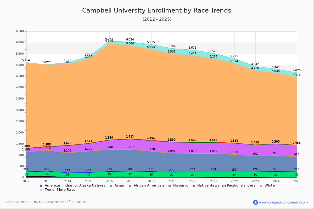The image size is (314, 209).
Task: Click the 3,000 y-axis tick label
Action: coord(20,110)
